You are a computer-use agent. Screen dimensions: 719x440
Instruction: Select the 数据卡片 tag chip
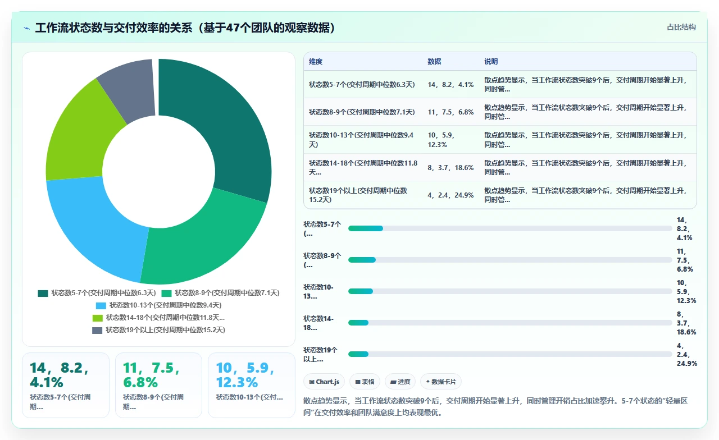point(441,382)
